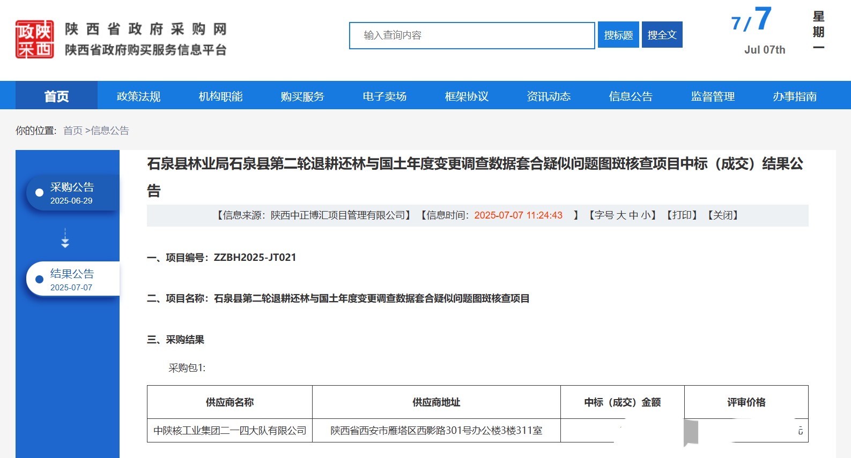The width and height of the screenshot is (851, 458).
Task: Open the 信息公告 navigation menu
Action: (631, 96)
